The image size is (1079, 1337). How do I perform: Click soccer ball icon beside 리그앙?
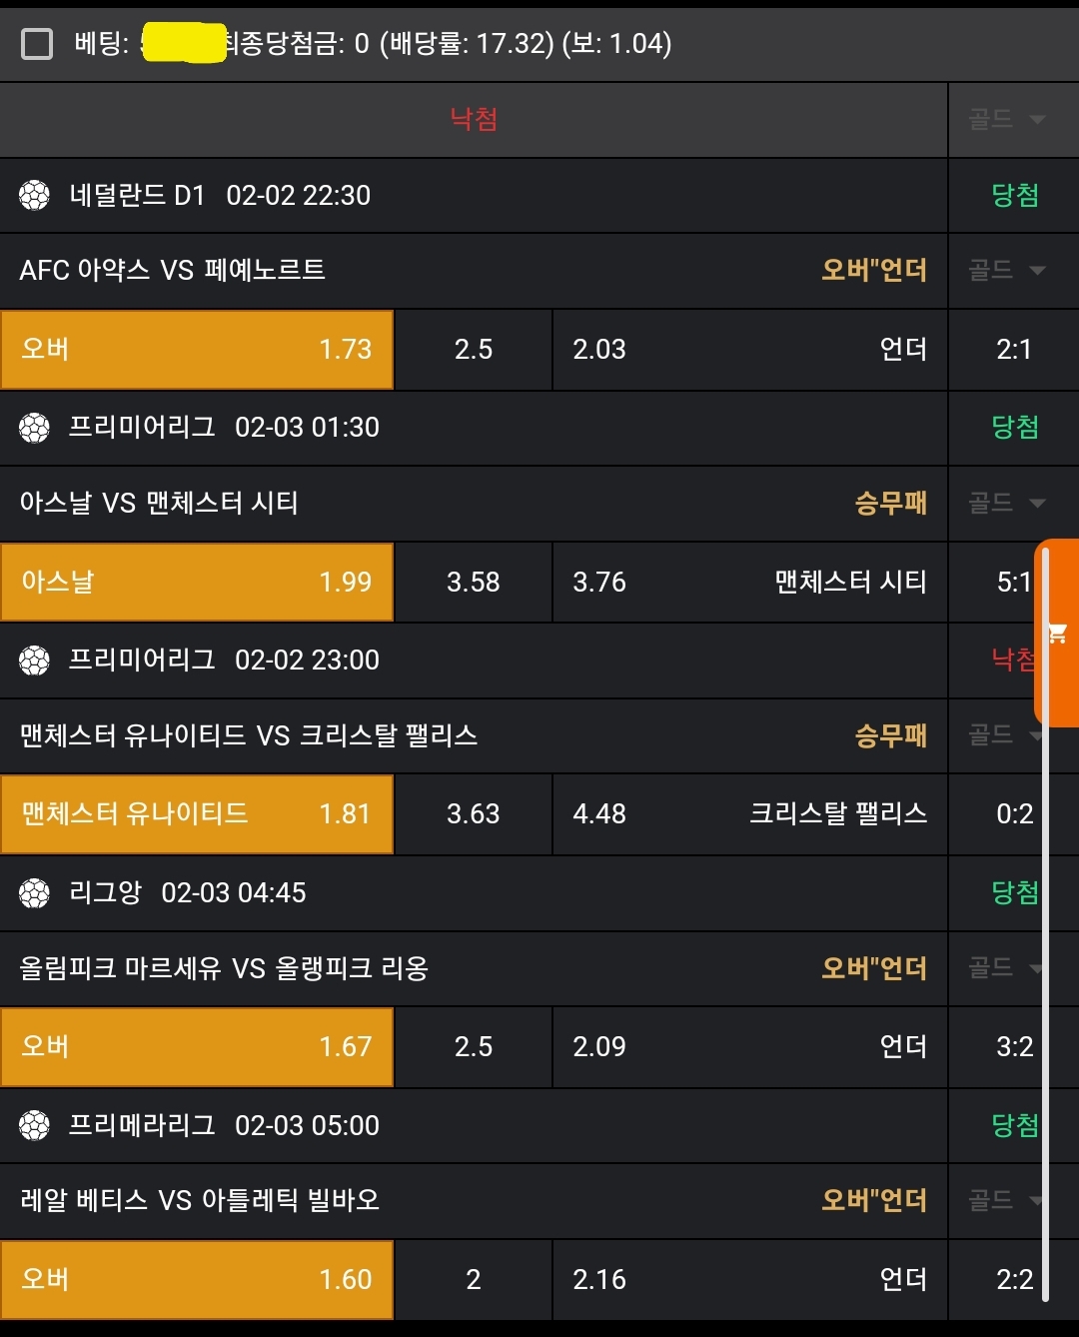click(x=34, y=893)
